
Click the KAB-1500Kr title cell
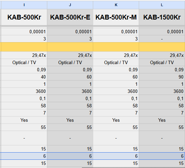162,17
